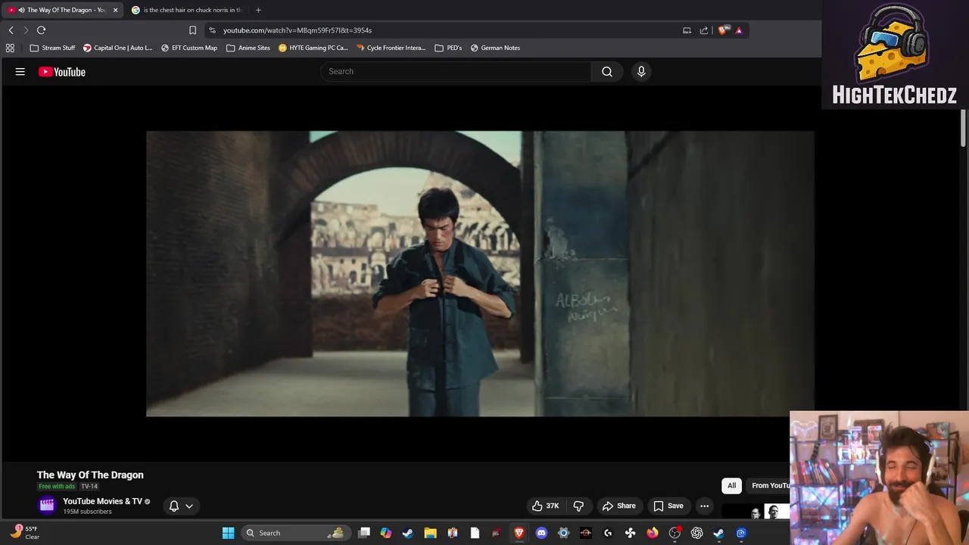Click 'The Way Of The Dragon' title
Viewport: 969px width, 545px height.
point(90,475)
